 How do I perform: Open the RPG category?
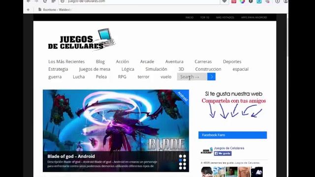pyautogui.click(x=122, y=77)
